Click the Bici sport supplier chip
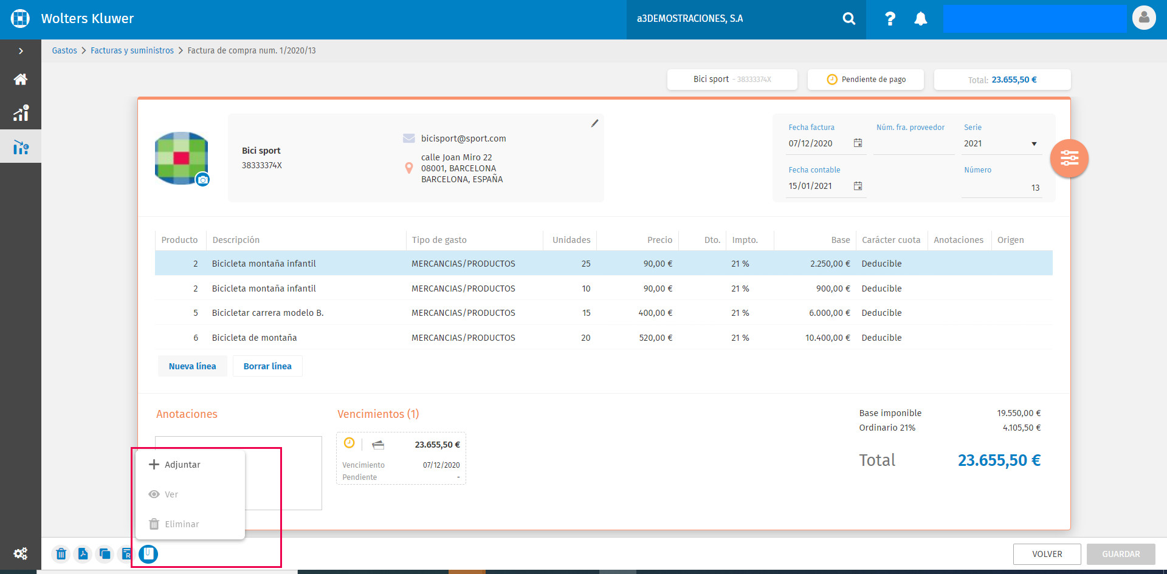This screenshot has height=574, width=1167. (x=732, y=80)
